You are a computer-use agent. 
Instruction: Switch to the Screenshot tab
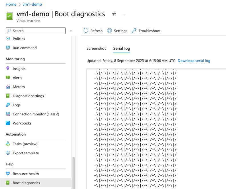pos(96,49)
